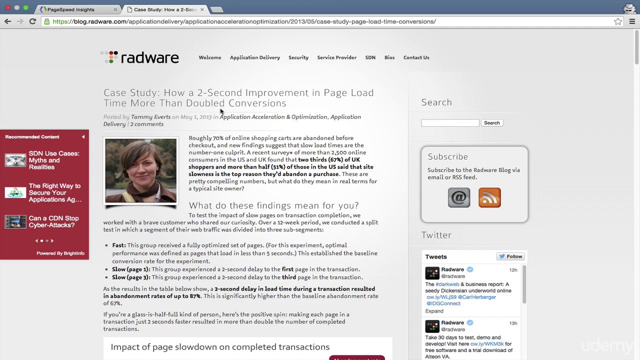Open ow.ly/WLjS9 link in tweet
The image size is (640, 360).
click(x=441, y=297)
